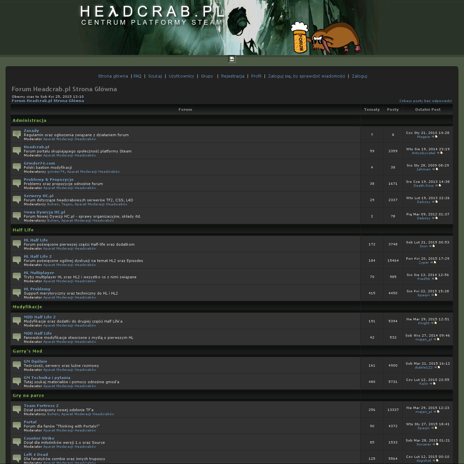Go to last post icon beside Zyper

coord(434,263)
